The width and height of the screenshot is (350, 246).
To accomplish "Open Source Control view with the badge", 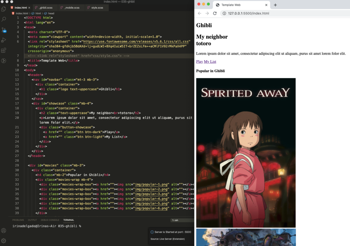I will click(3, 30).
